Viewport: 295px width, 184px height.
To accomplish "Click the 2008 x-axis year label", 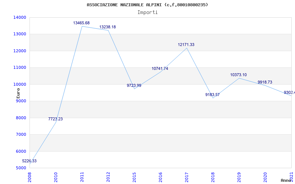I will tap(29, 177).
